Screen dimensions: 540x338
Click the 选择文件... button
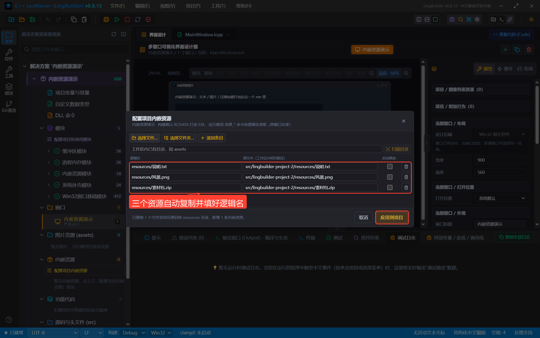click(144, 138)
